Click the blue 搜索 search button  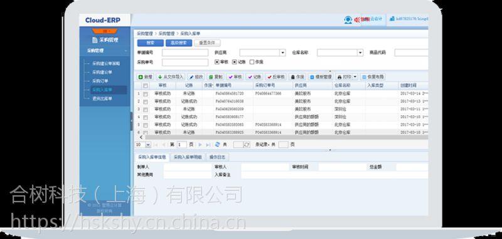151,43
